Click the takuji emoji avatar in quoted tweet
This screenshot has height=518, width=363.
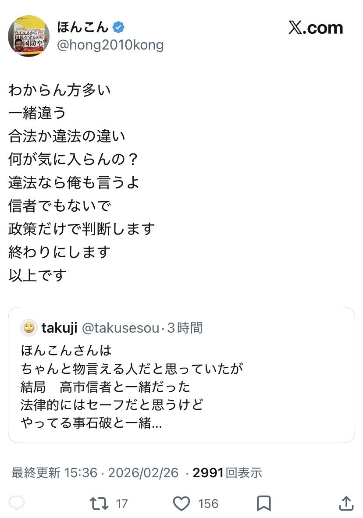tap(29, 328)
